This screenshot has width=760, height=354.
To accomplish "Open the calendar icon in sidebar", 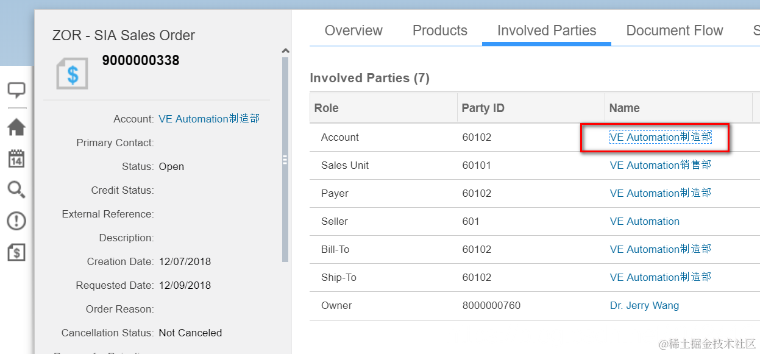I will tap(16, 159).
